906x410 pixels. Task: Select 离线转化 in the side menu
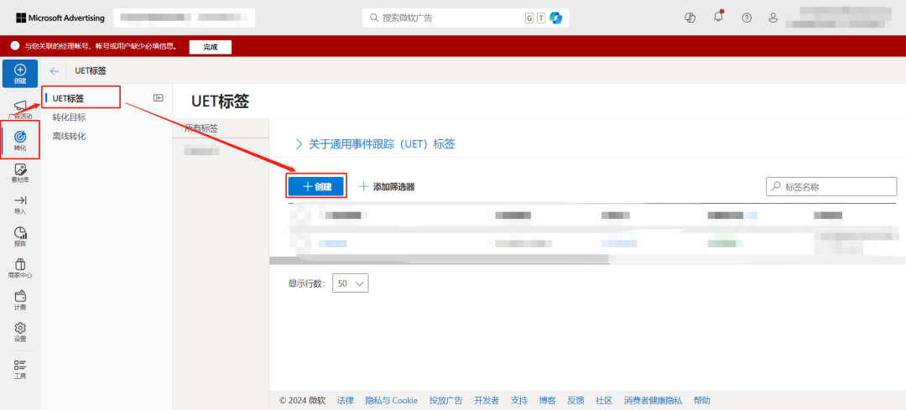coord(70,137)
